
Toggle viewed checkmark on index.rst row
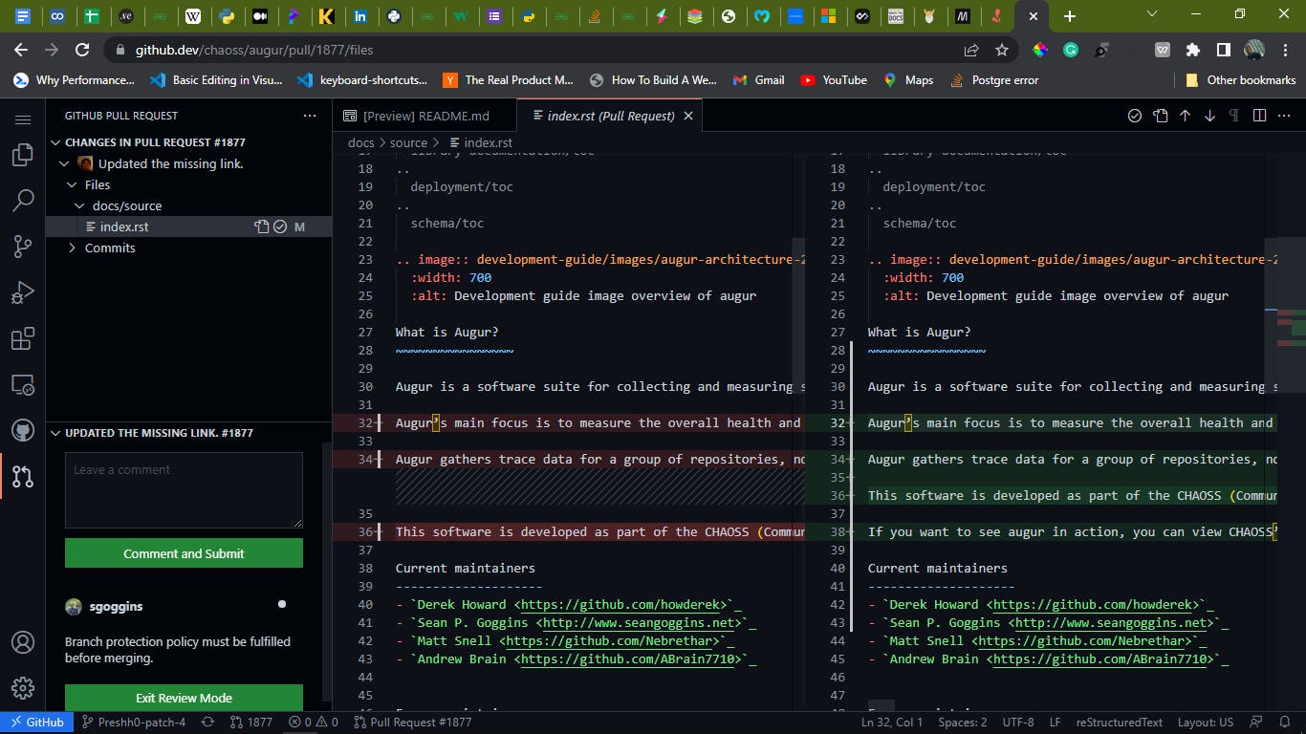click(280, 227)
